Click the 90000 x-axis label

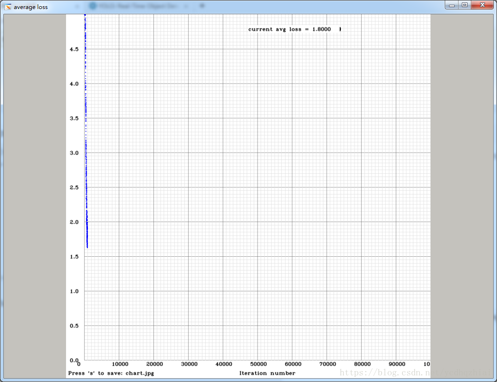pos(397,364)
